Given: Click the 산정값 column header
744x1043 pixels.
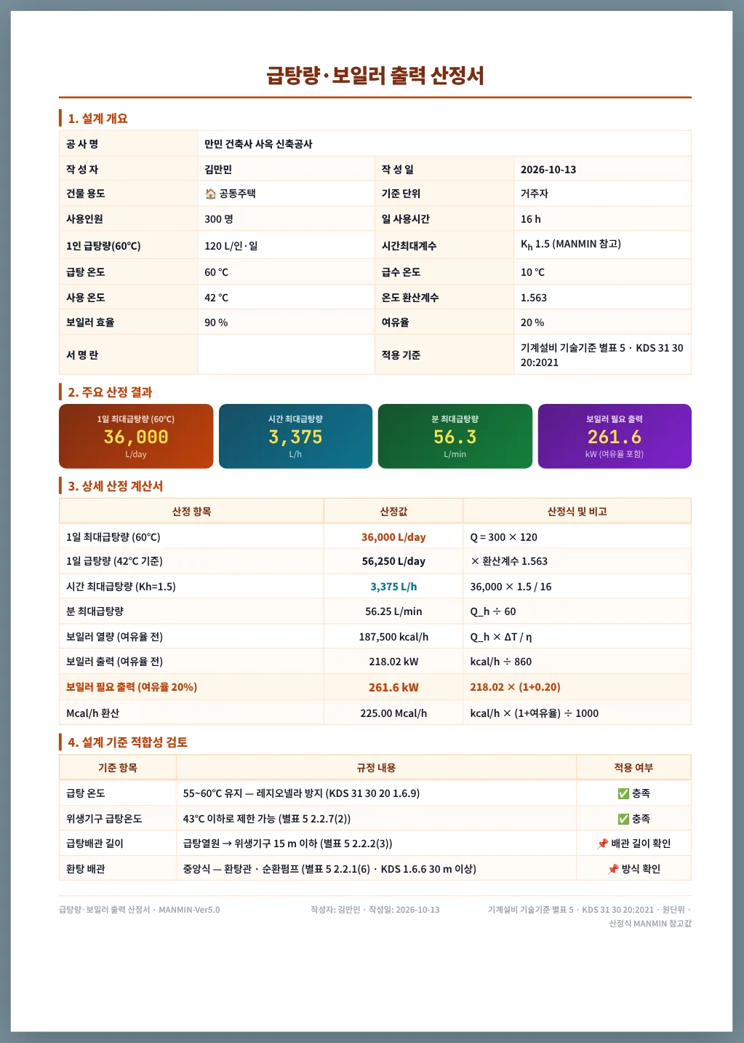Looking at the screenshot, I should tap(393, 511).
